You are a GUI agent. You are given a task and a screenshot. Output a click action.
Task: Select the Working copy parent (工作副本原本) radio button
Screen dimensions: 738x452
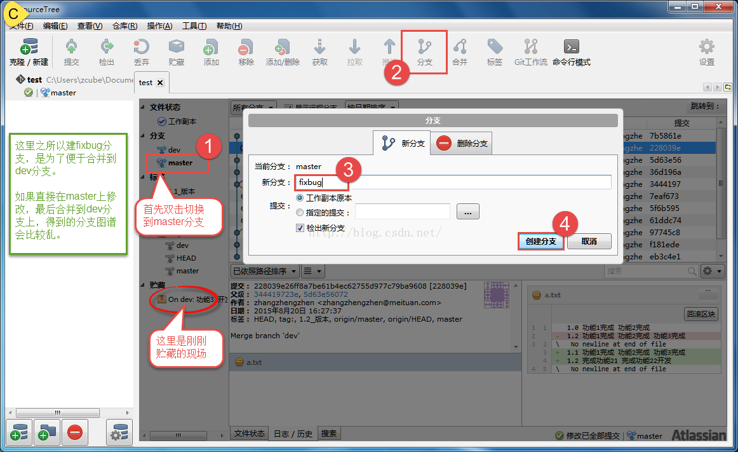click(x=299, y=198)
